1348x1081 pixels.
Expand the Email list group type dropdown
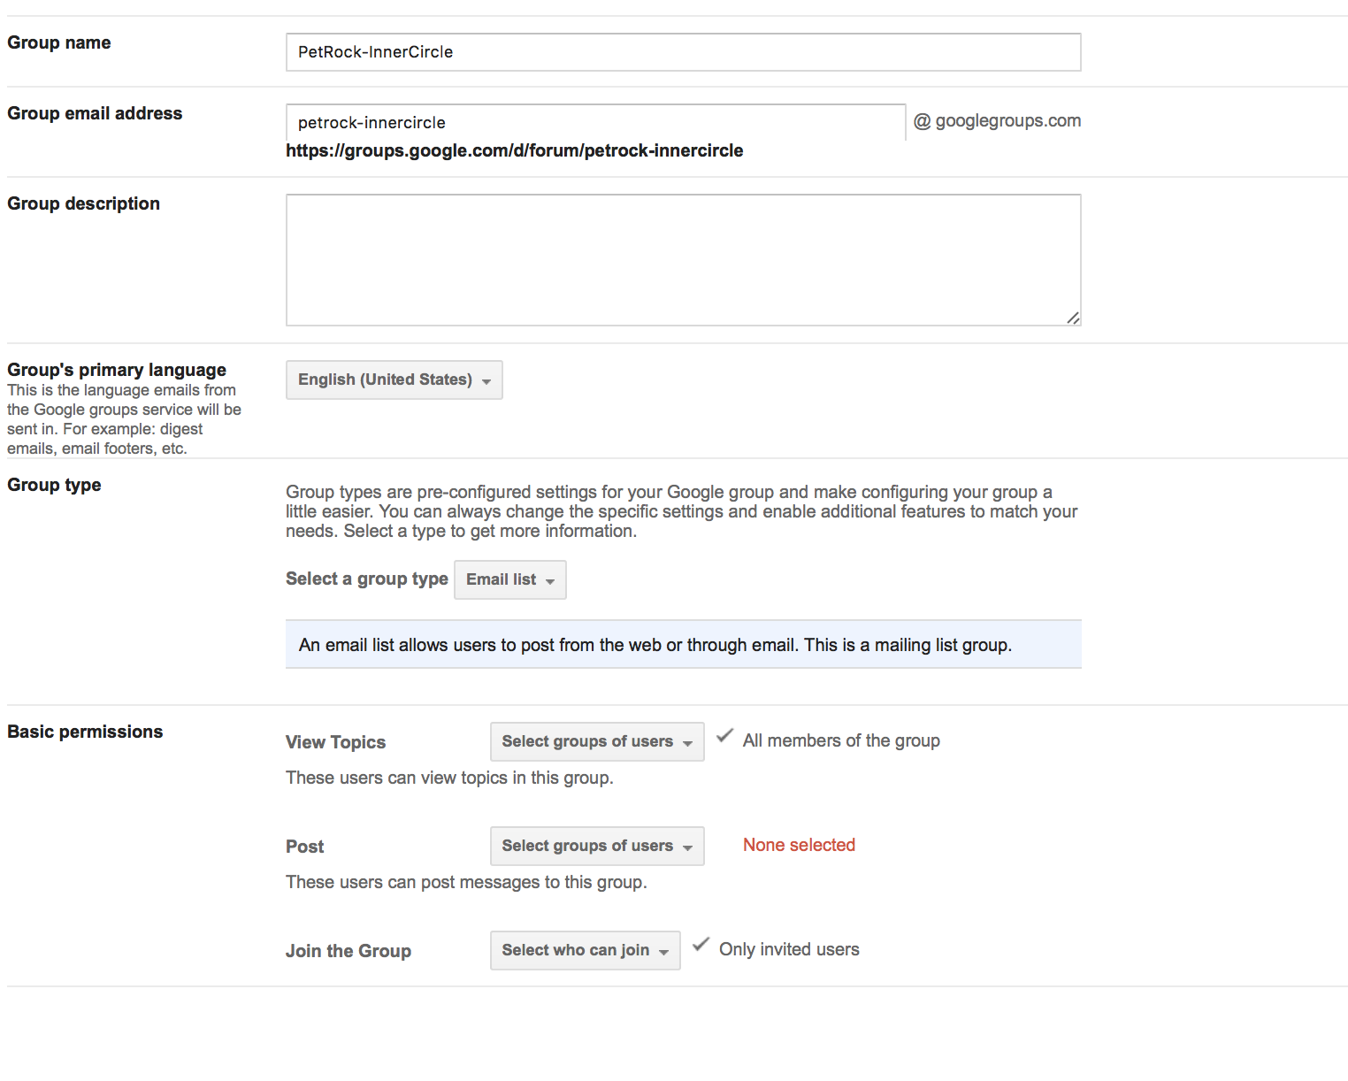pyautogui.click(x=509, y=579)
